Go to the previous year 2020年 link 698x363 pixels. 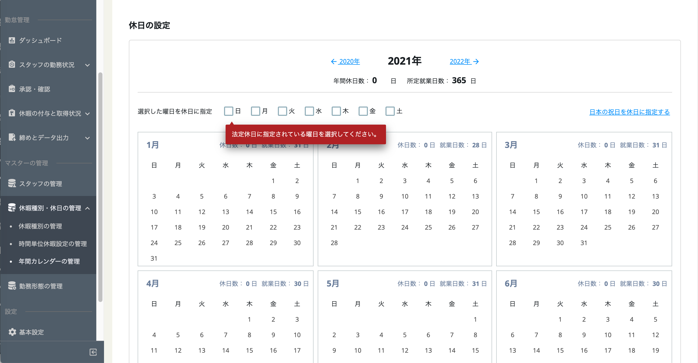click(345, 62)
